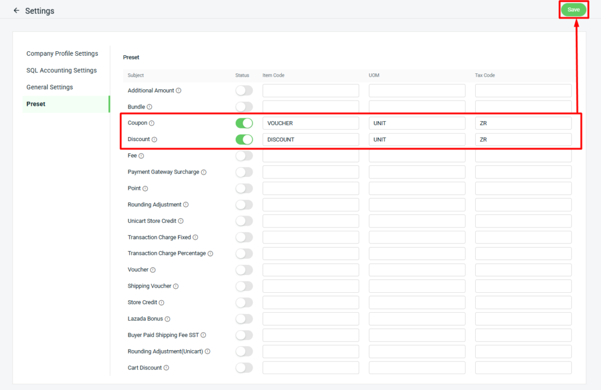Image resolution: width=601 pixels, height=390 pixels.
Task: Click info icon beside Lazada Bonus
Action: [167, 319]
